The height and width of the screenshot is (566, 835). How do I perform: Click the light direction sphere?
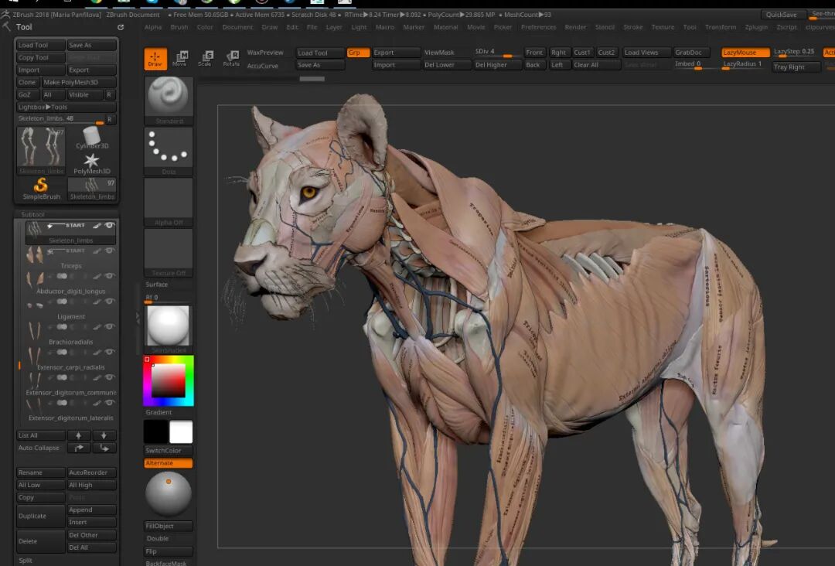(x=169, y=494)
